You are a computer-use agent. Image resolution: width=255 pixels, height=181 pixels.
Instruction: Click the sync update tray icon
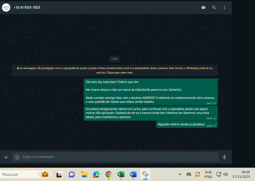point(198,174)
